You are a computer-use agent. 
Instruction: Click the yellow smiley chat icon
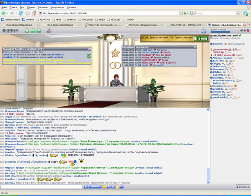click(x=104, y=187)
